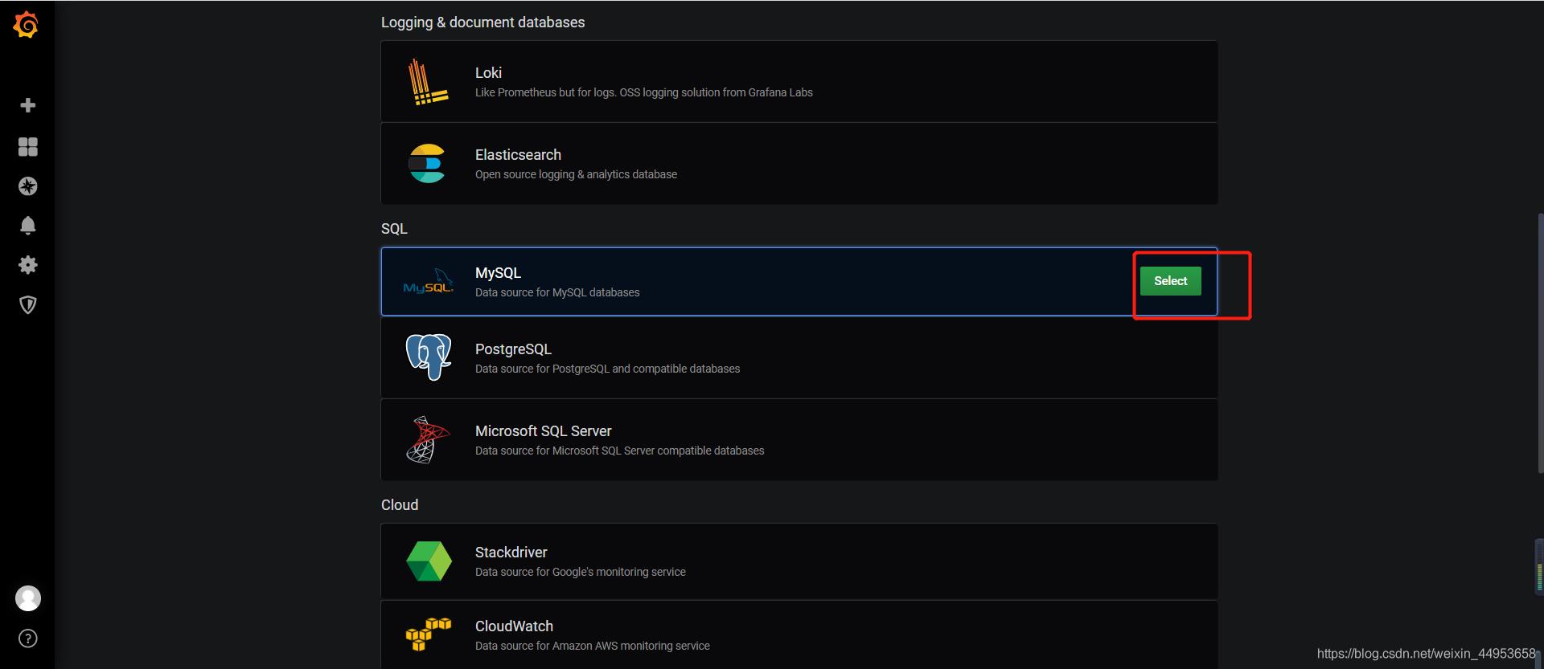Click 'Data source for Google's monitoring service' text
Viewport: 1544px width, 669px height.
(580, 573)
